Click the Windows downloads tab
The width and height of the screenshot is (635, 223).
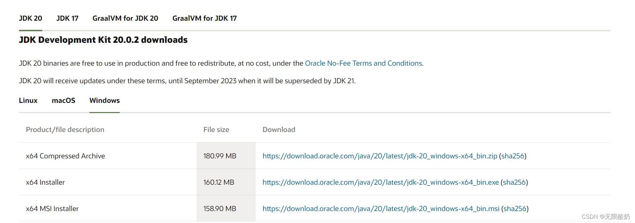[105, 100]
